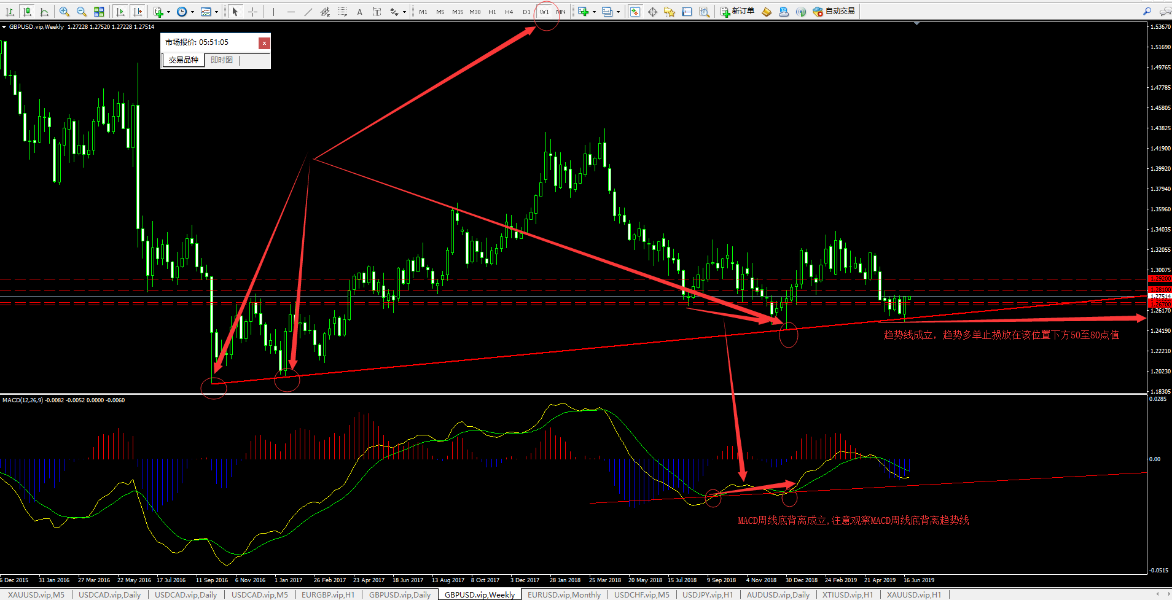The height and width of the screenshot is (600, 1172).
Task: Expand indicators dropdown arrow
Action: click(x=168, y=12)
